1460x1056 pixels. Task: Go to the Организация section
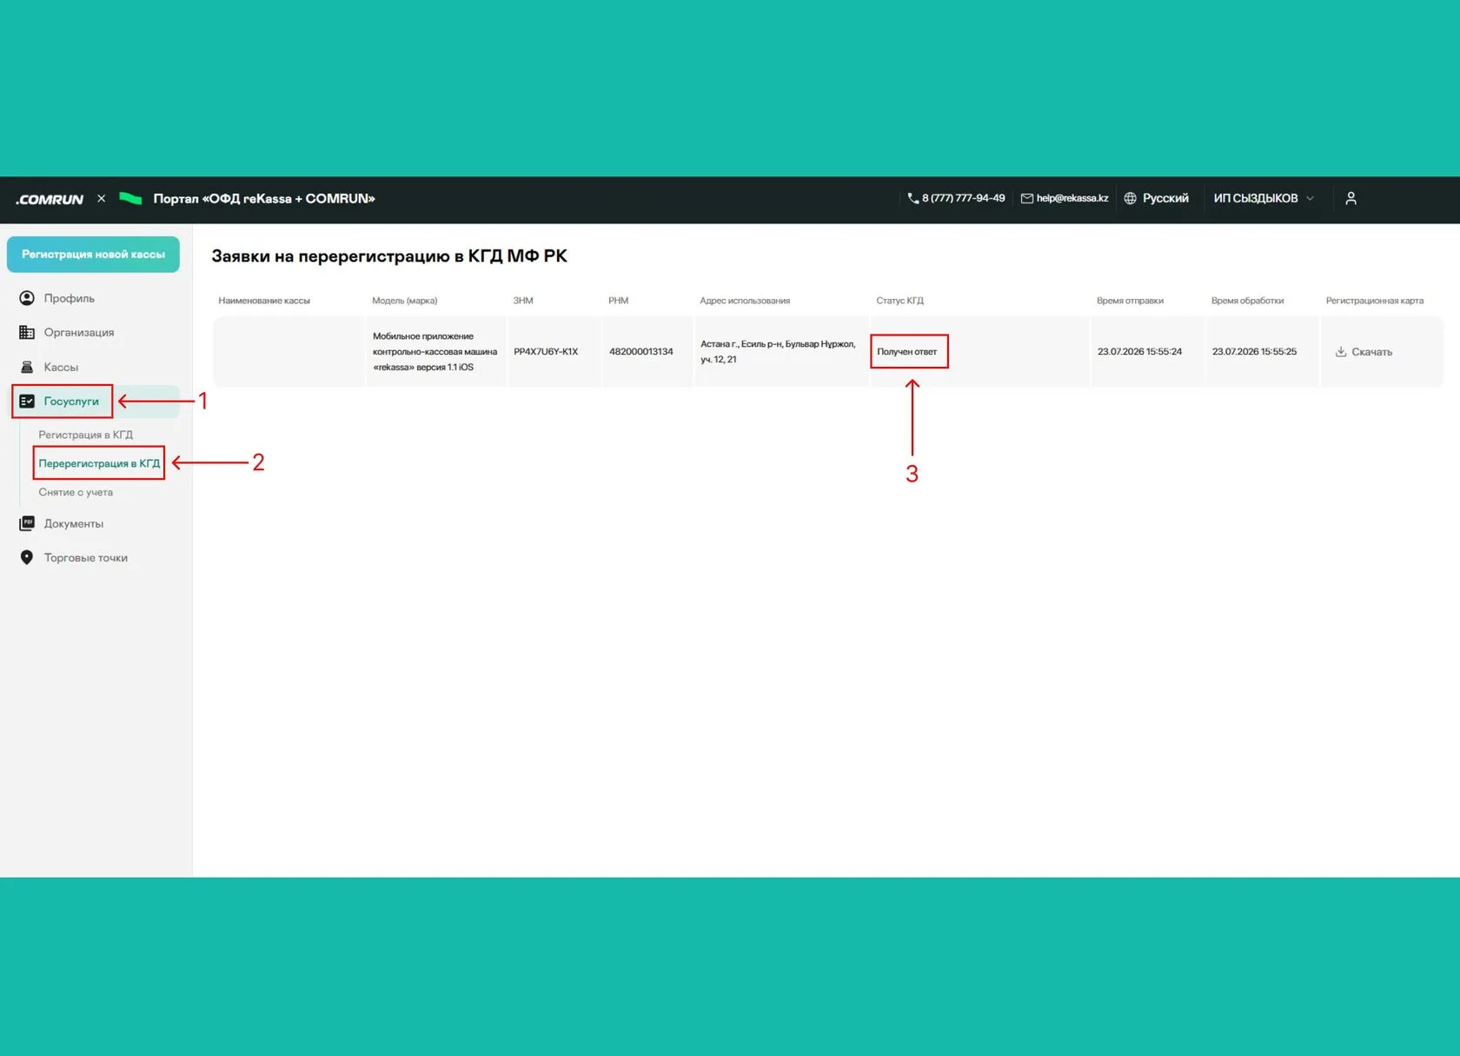tap(79, 333)
